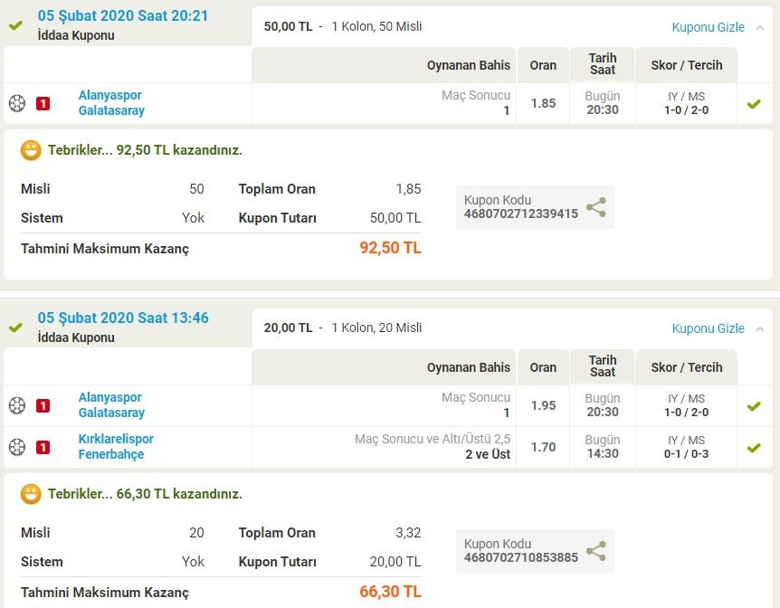Hide the 20,00 TL coupon via Kuponu Gizle

[x=708, y=328]
